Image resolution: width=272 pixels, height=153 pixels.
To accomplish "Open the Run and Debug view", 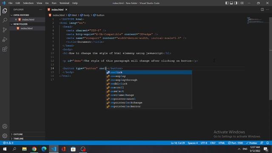I will click(5, 40).
